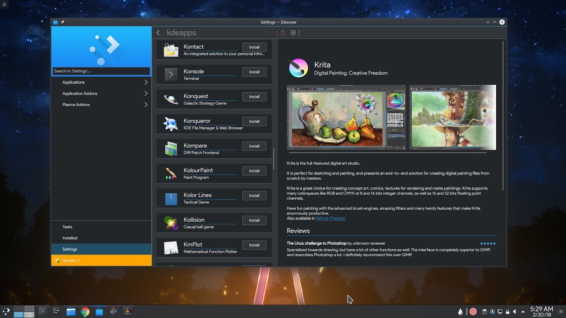Image resolution: width=566 pixels, height=318 pixels.
Task: Click the volume icon in system tray
Action: click(x=514, y=312)
